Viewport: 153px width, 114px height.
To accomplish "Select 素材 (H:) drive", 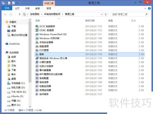I will tap(16, 105).
